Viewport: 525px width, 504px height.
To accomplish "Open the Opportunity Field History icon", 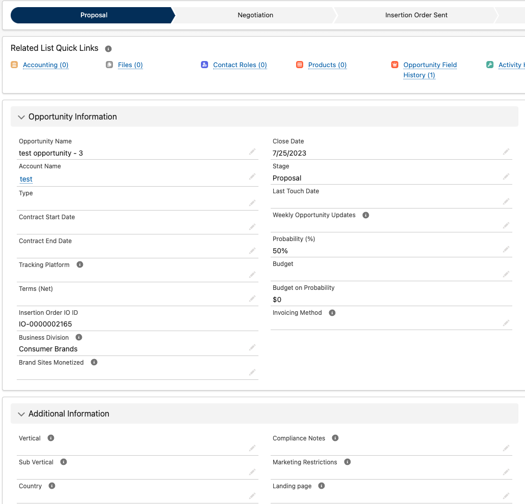I will coord(395,65).
